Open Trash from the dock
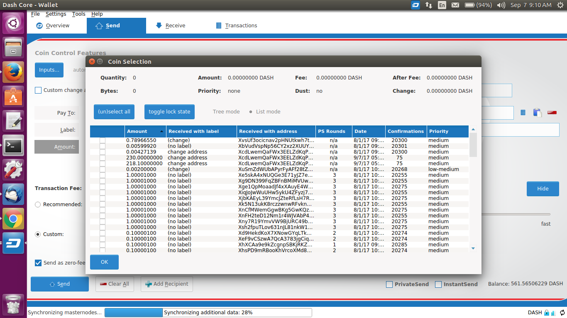 [x=13, y=304]
